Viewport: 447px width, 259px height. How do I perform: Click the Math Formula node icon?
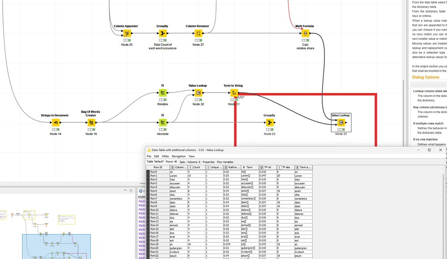click(x=306, y=33)
